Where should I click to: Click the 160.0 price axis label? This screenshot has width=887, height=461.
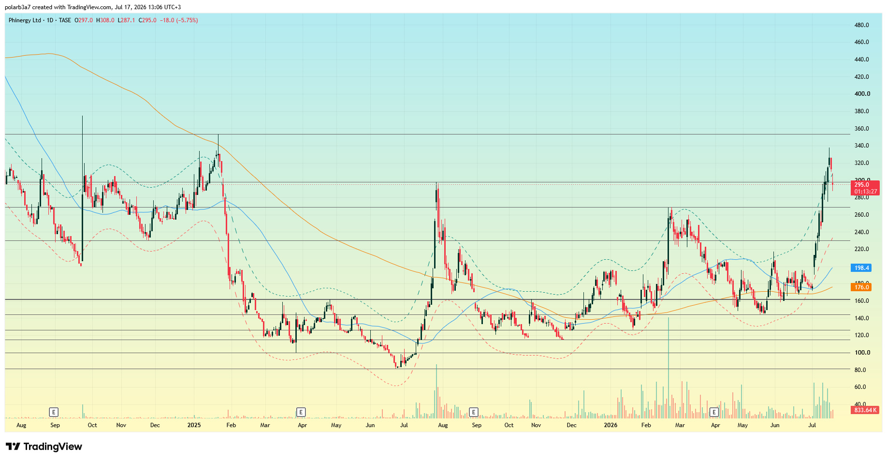pyautogui.click(x=862, y=301)
